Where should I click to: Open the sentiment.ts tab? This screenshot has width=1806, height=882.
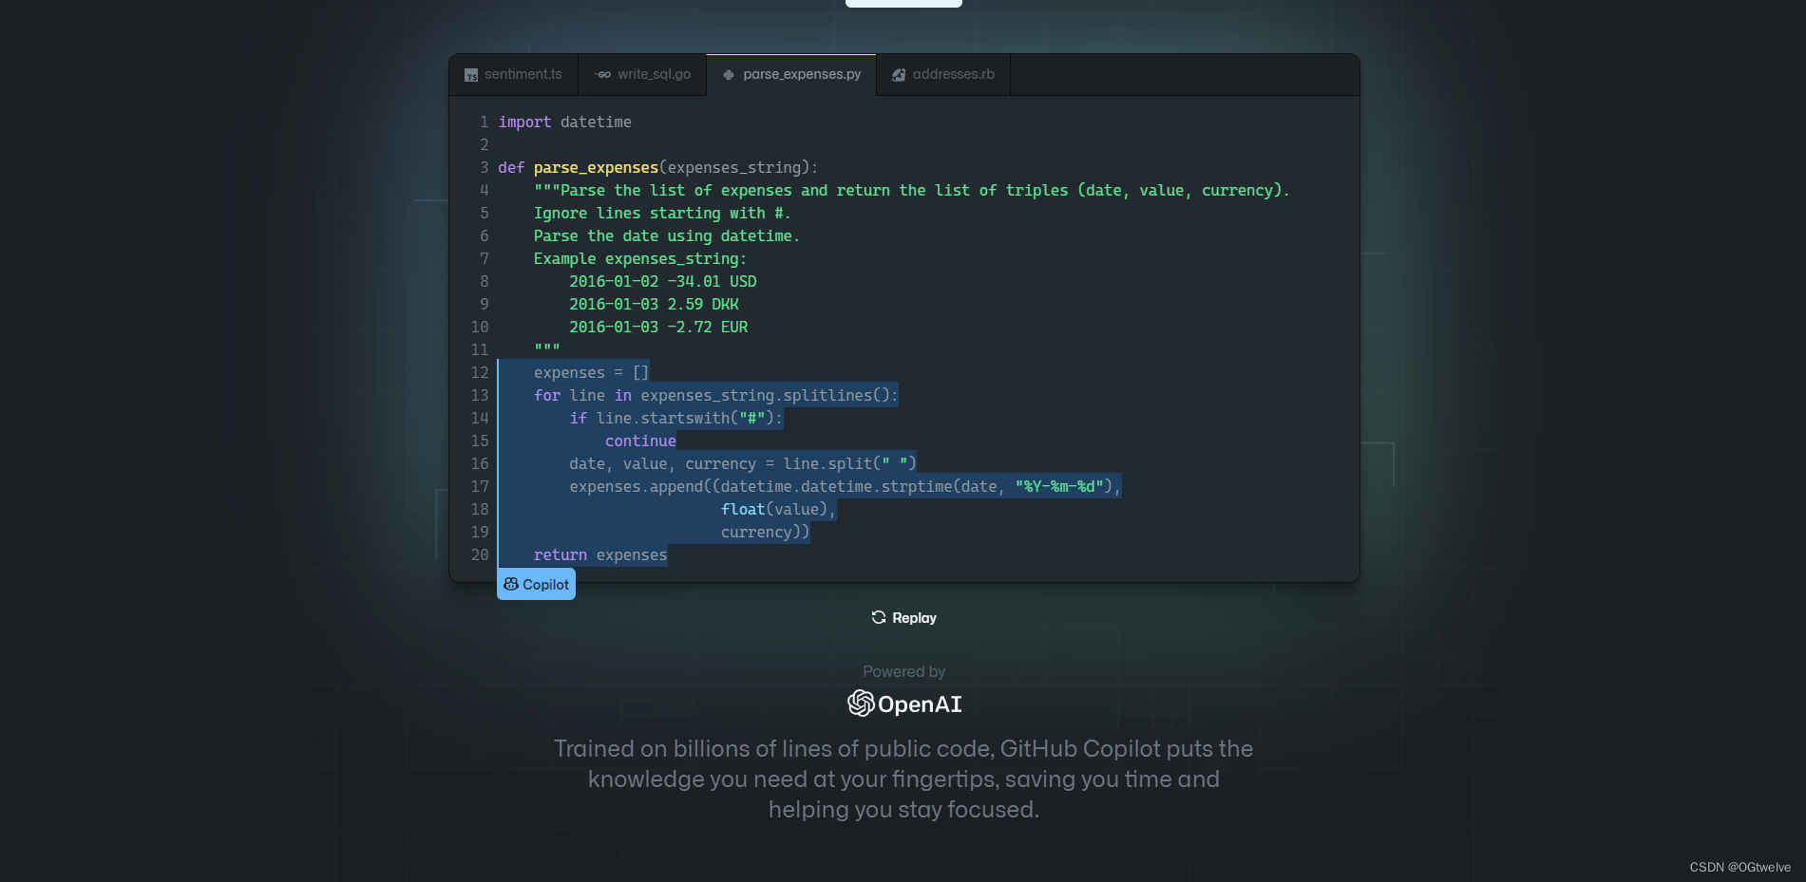513,74
